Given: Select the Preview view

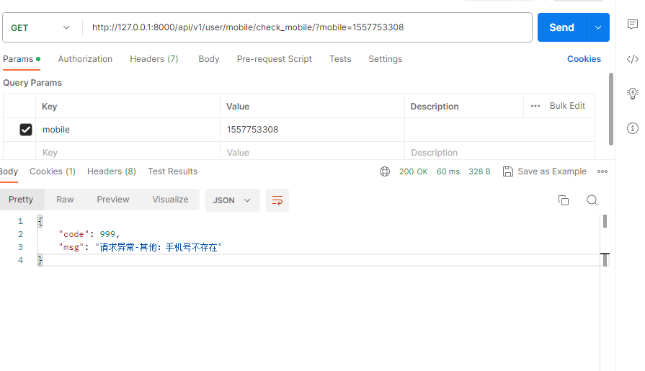Looking at the screenshot, I should 113,200.
